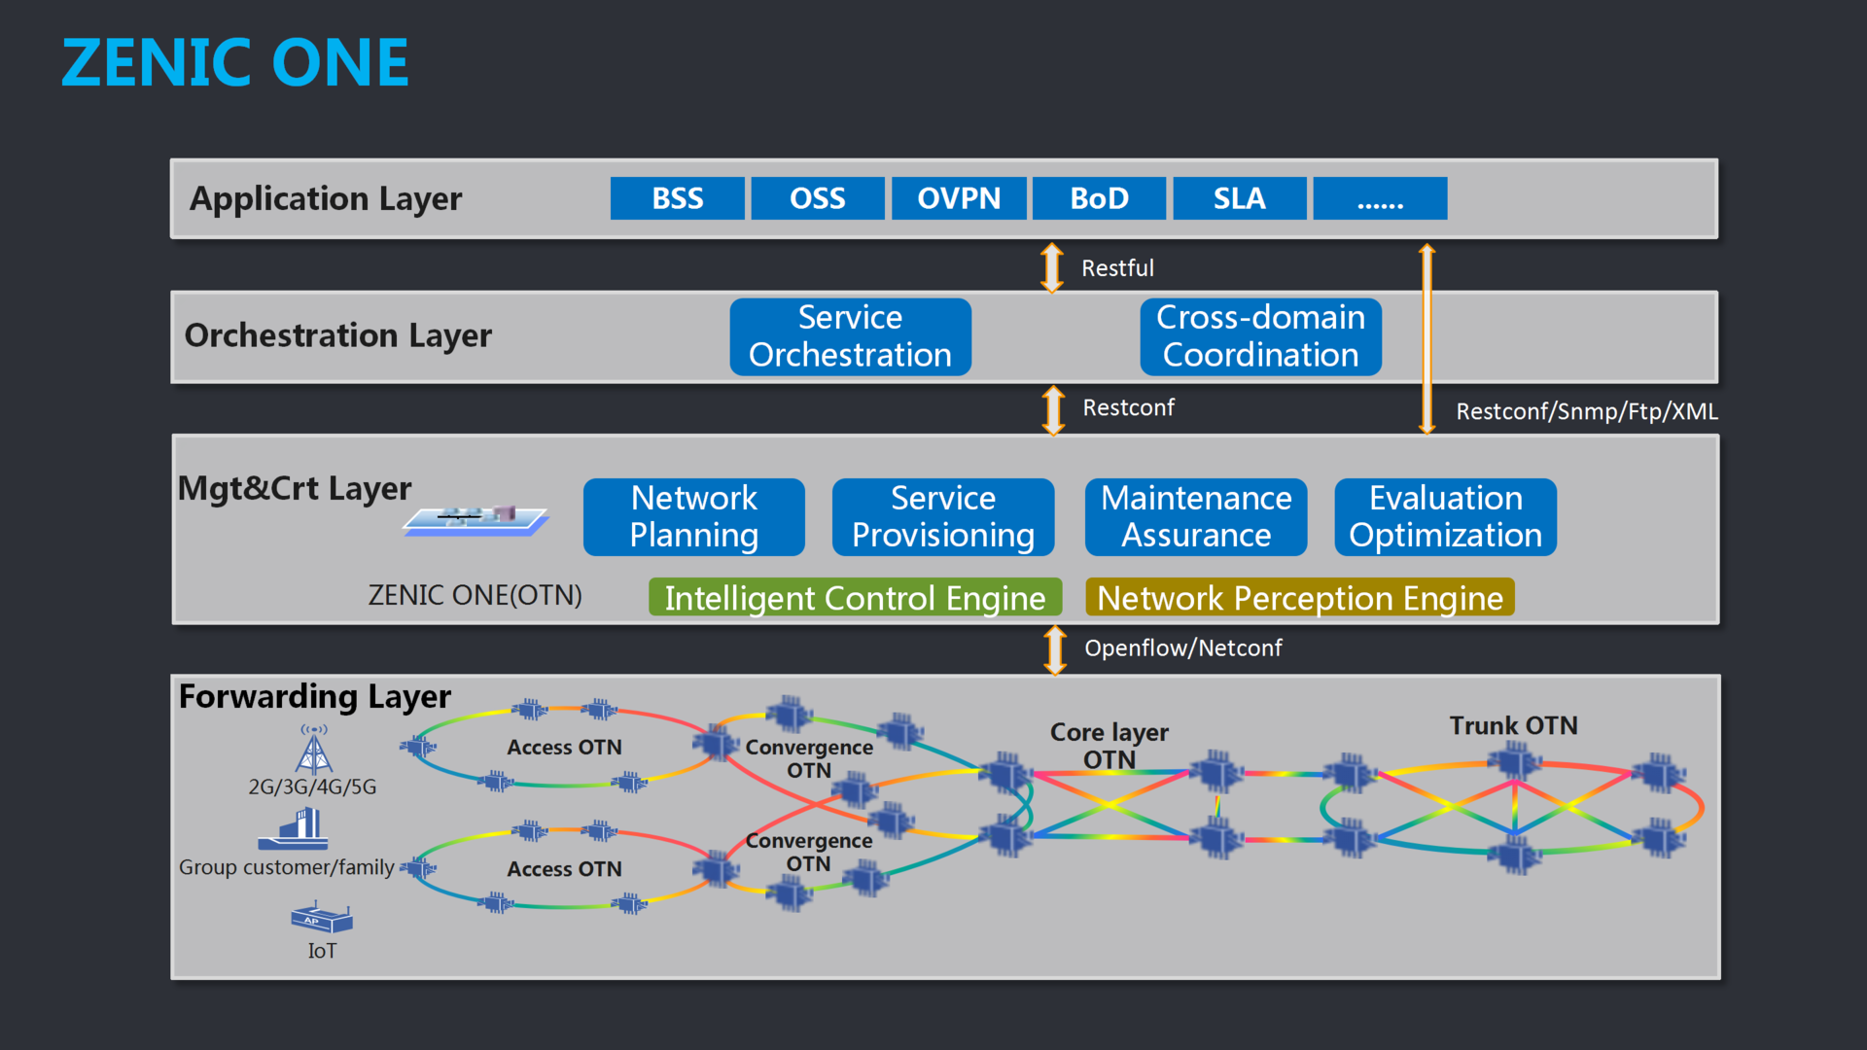
Task: Select the Orchestration Layer header
Action: (x=337, y=335)
